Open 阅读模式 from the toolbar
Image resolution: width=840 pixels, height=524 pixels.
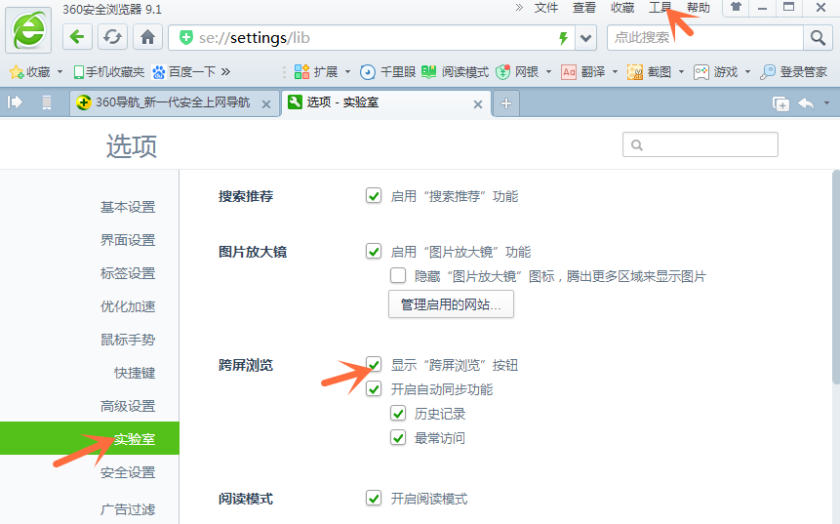[x=455, y=72]
